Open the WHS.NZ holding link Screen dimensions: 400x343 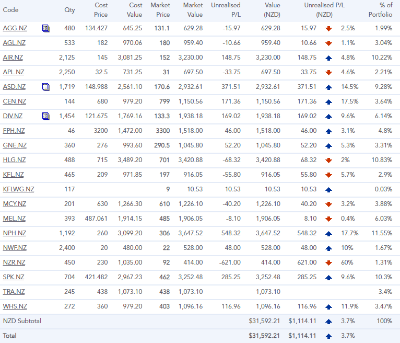(x=15, y=306)
